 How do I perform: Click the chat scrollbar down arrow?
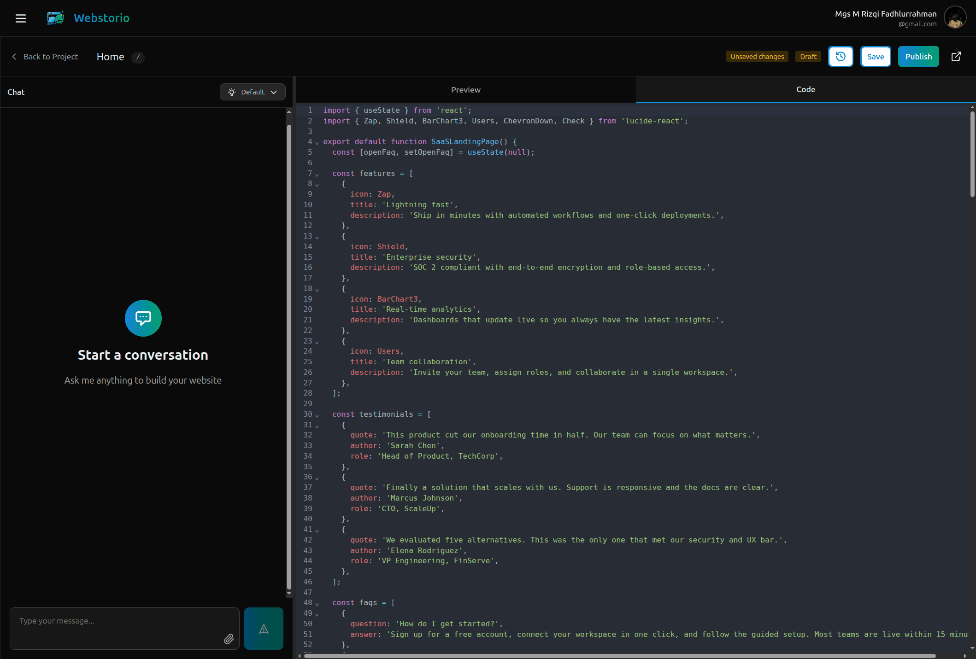289,594
